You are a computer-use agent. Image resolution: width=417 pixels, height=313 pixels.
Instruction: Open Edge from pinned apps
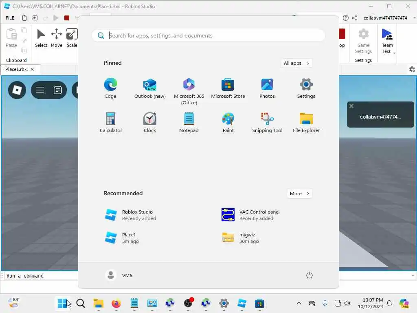pyautogui.click(x=111, y=88)
